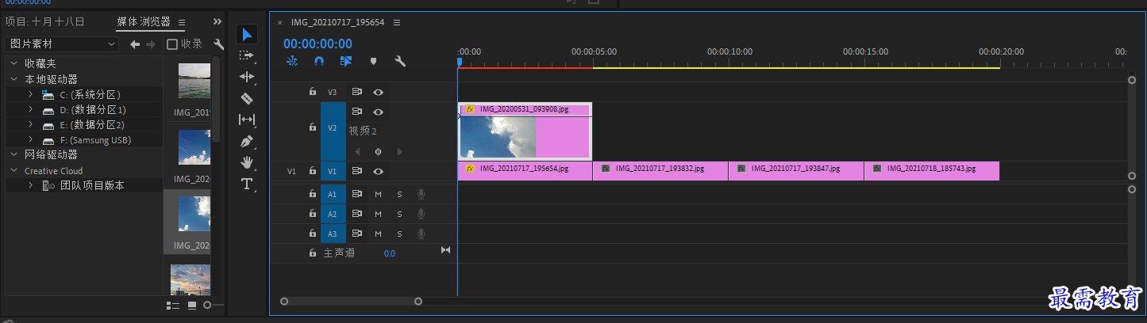Viewport: 1147px width, 323px height.
Task: Select clip IMG_20210717_193832.jpg on V1
Action: point(660,171)
